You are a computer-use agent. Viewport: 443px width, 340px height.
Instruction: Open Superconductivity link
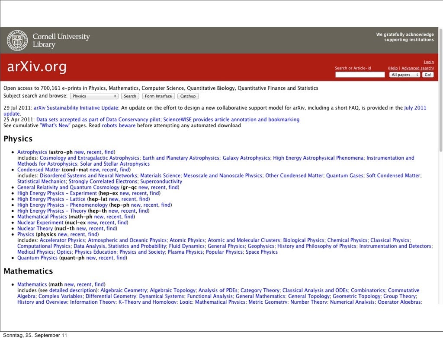point(161,182)
